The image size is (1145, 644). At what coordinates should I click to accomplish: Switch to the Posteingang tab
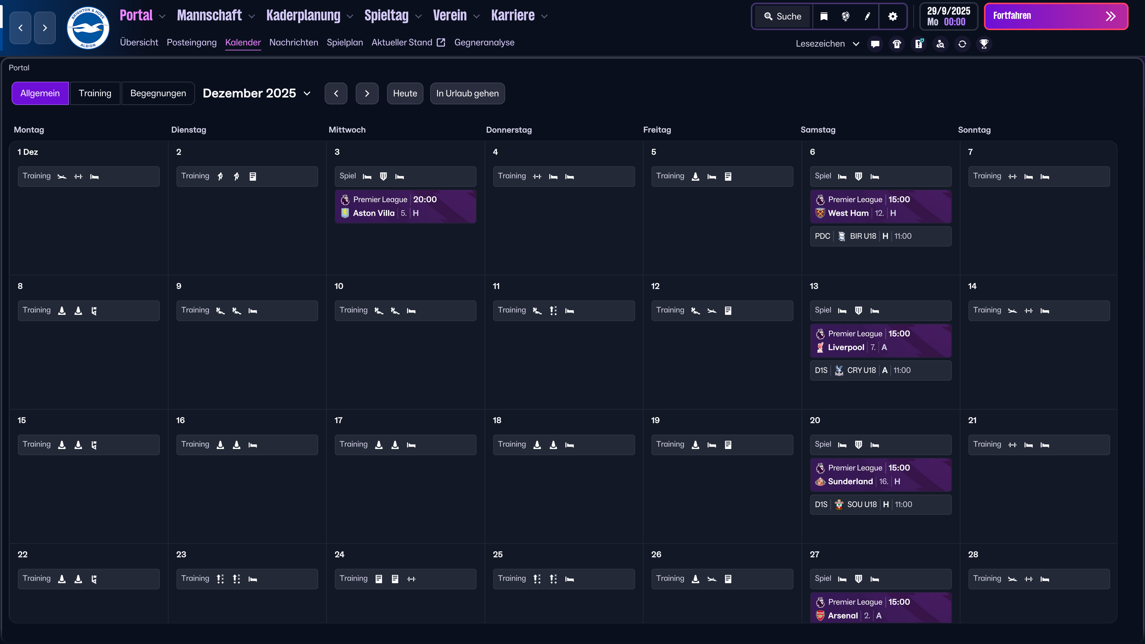click(191, 42)
